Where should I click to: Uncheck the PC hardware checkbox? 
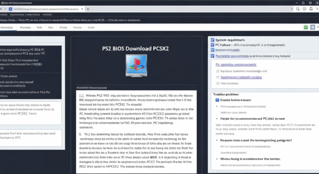[x=212, y=45]
